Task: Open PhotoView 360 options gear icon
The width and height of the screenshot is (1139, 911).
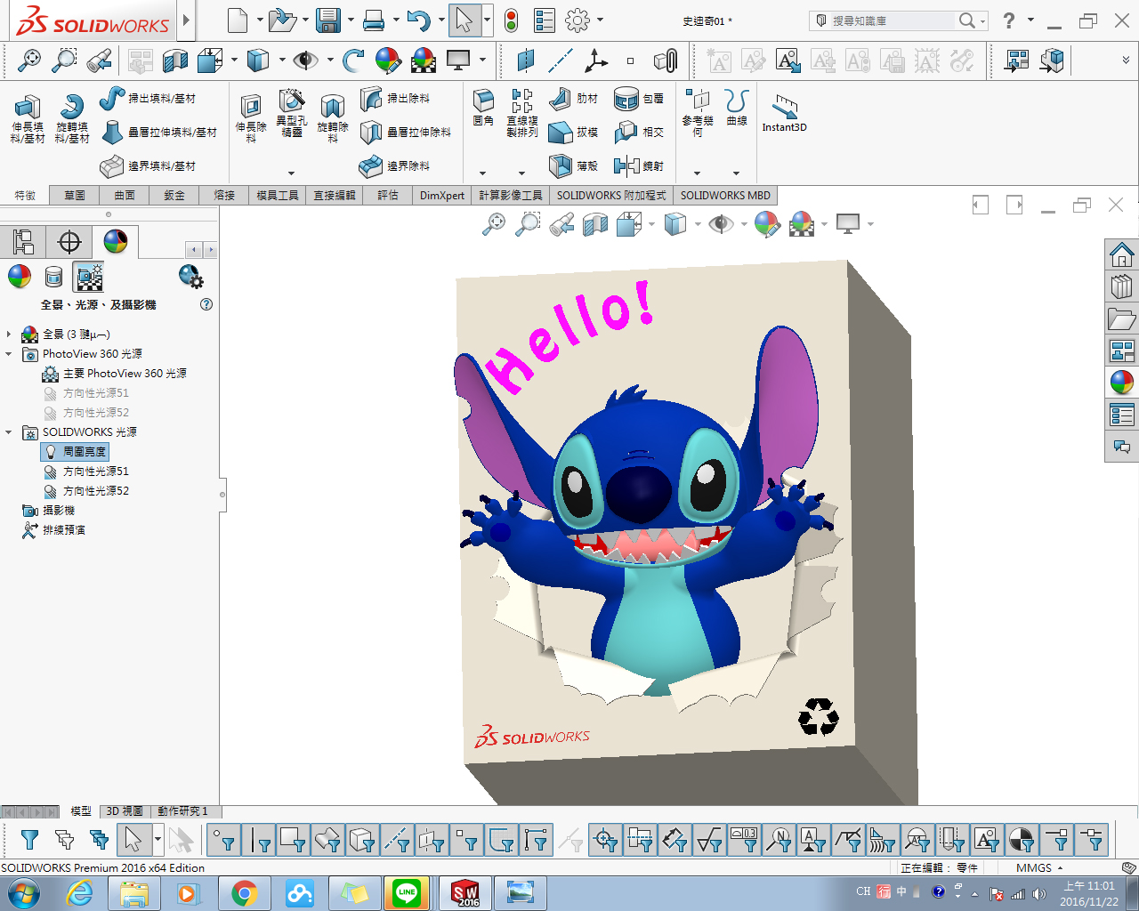Action: click(x=190, y=277)
